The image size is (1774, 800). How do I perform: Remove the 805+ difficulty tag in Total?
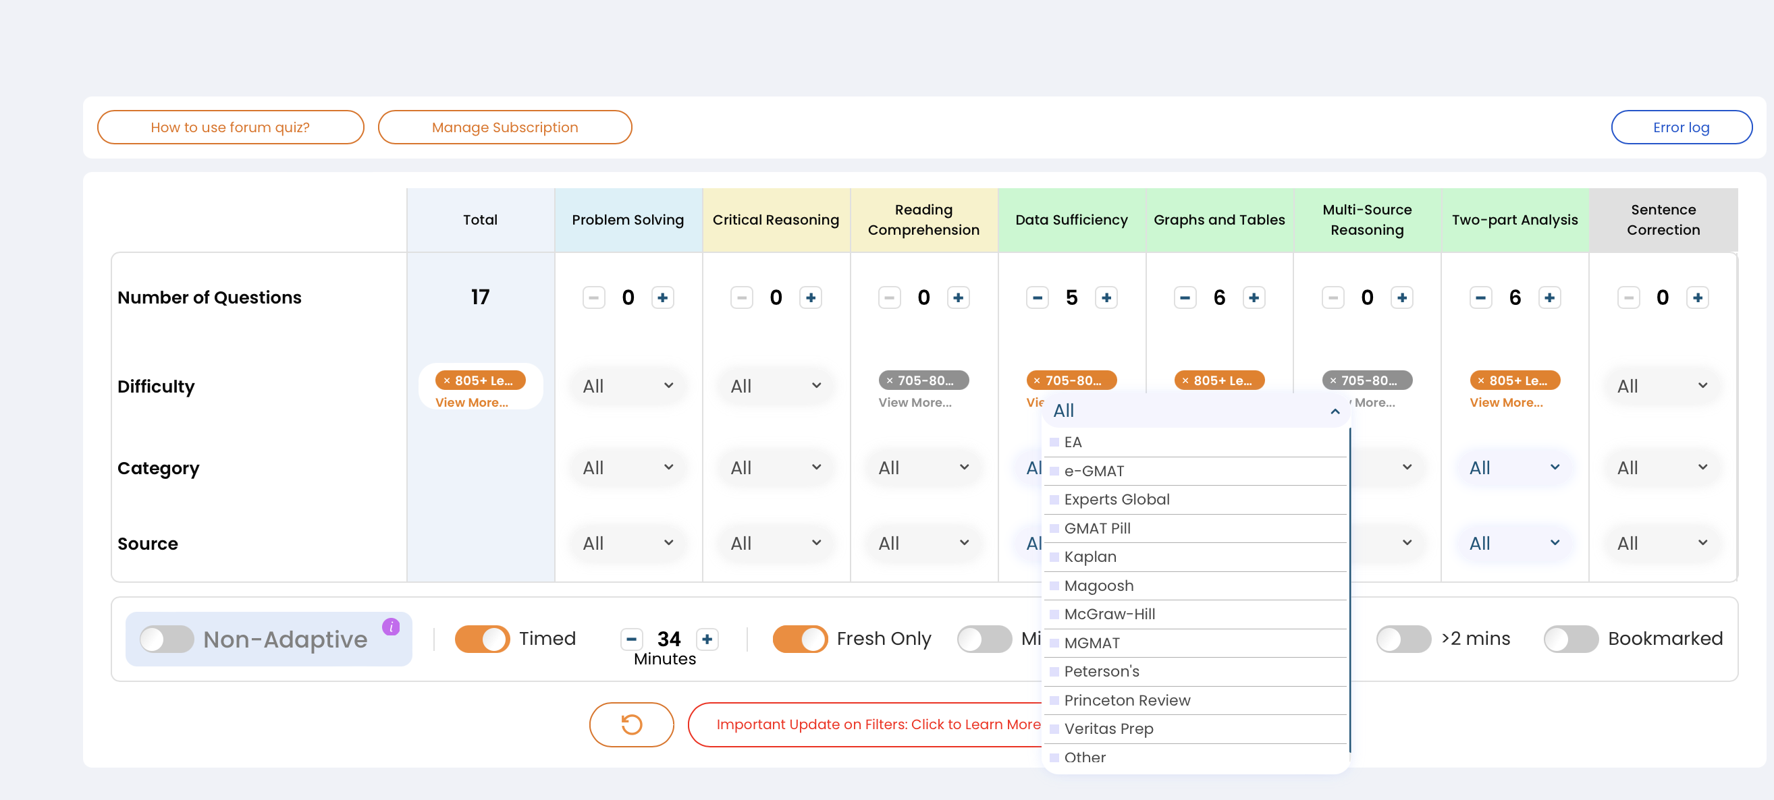[446, 380]
